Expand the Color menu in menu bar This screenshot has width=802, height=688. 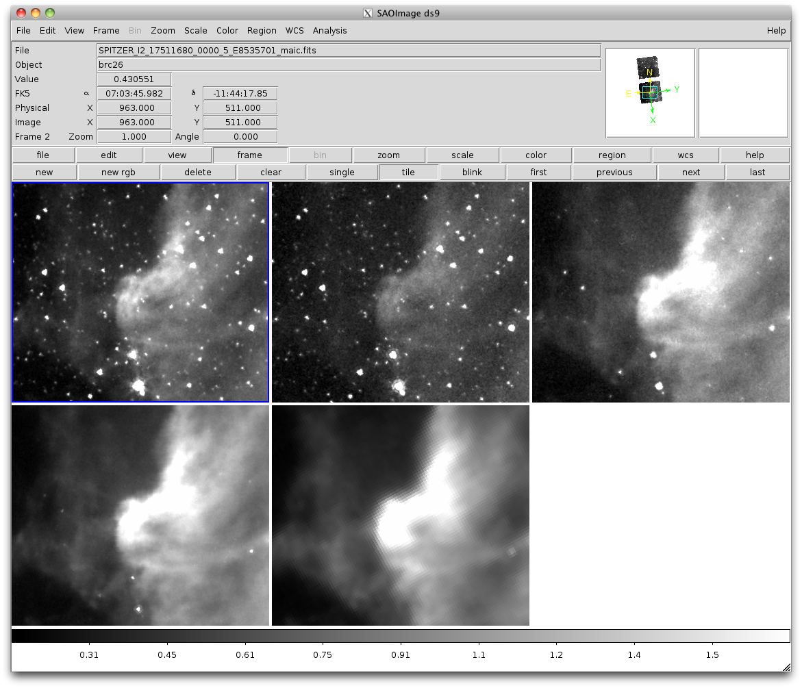click(x=227, y=31)
